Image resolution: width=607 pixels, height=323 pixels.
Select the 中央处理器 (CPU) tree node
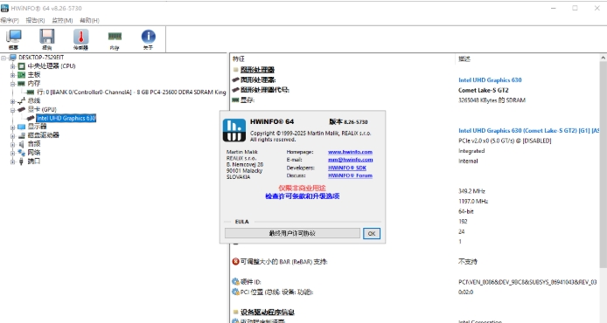click(x=52, y=66)
